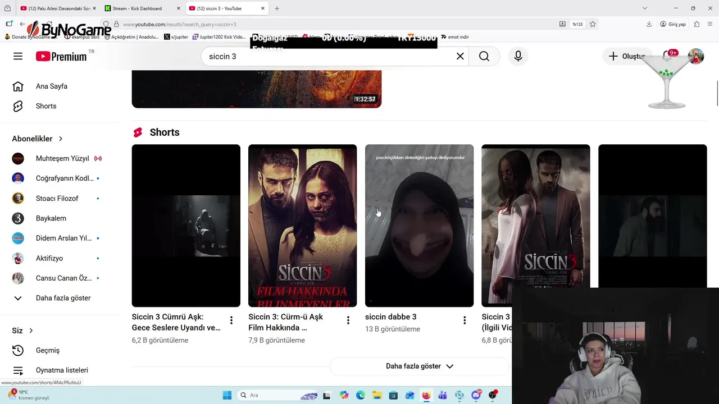Click the magnifier search button

[484, 56]
